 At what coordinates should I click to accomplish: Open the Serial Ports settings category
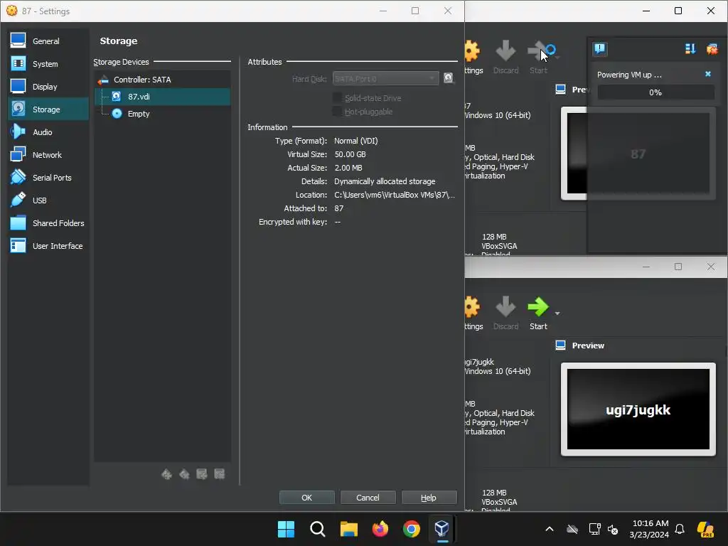48,177
